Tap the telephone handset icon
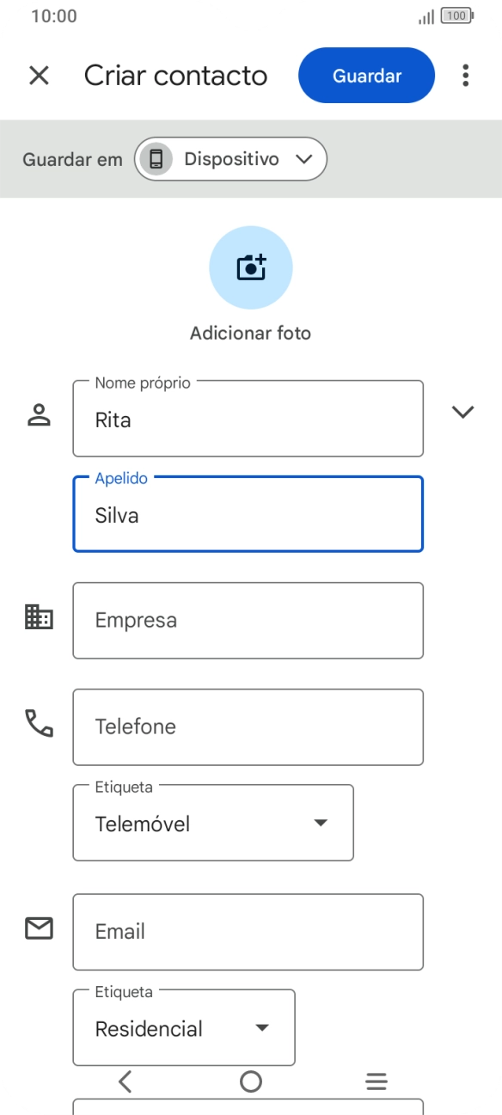502x1115 pixels. [x=38, y=726]
